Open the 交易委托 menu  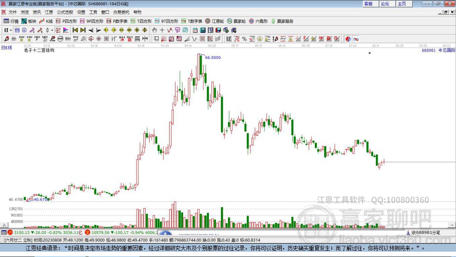tap(121, 12)
